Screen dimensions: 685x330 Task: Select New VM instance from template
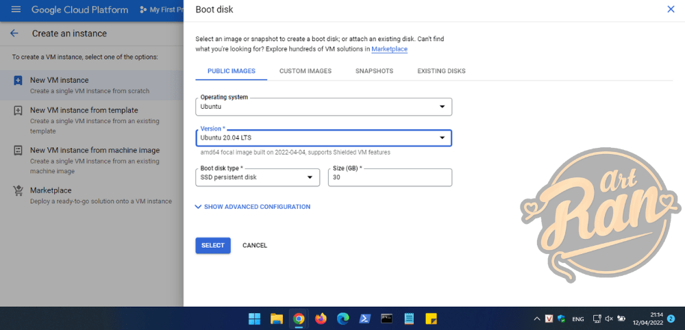92,120
